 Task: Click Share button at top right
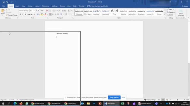(185, 6)
